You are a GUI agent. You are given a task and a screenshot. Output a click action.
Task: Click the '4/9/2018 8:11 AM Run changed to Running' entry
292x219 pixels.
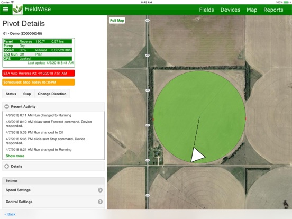39,115
